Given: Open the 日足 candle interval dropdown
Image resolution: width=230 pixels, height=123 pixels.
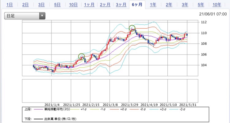Looking at the screenshot, I should (25, 16).
